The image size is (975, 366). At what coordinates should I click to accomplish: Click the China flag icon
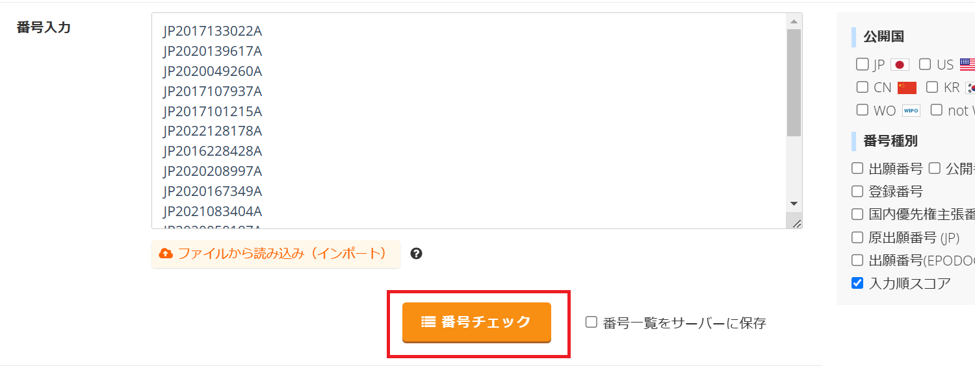coord(907,88)
